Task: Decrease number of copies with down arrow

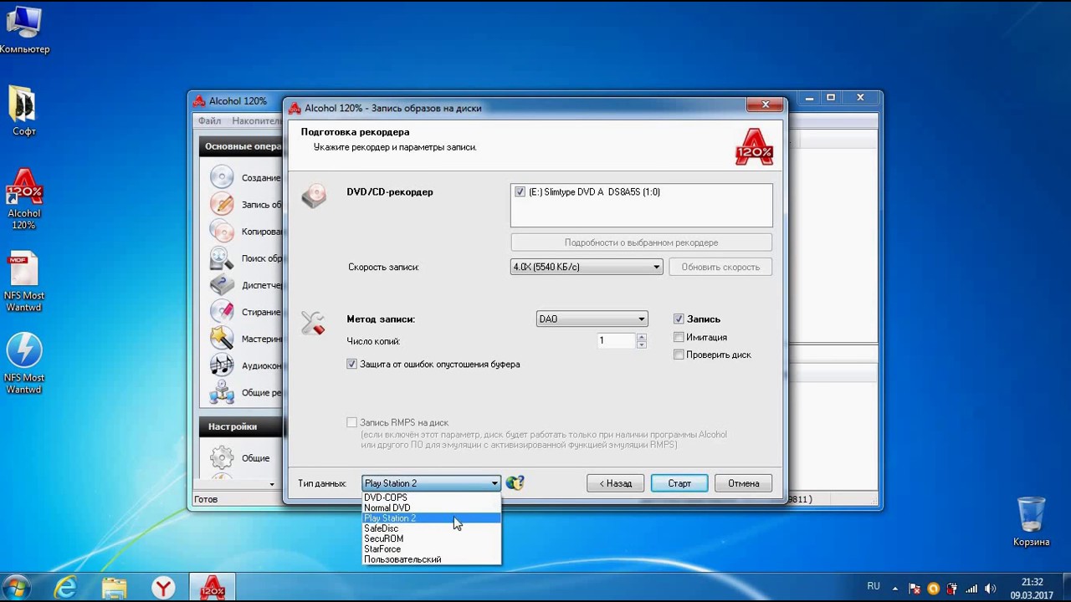Action: (x=641, y=344)
